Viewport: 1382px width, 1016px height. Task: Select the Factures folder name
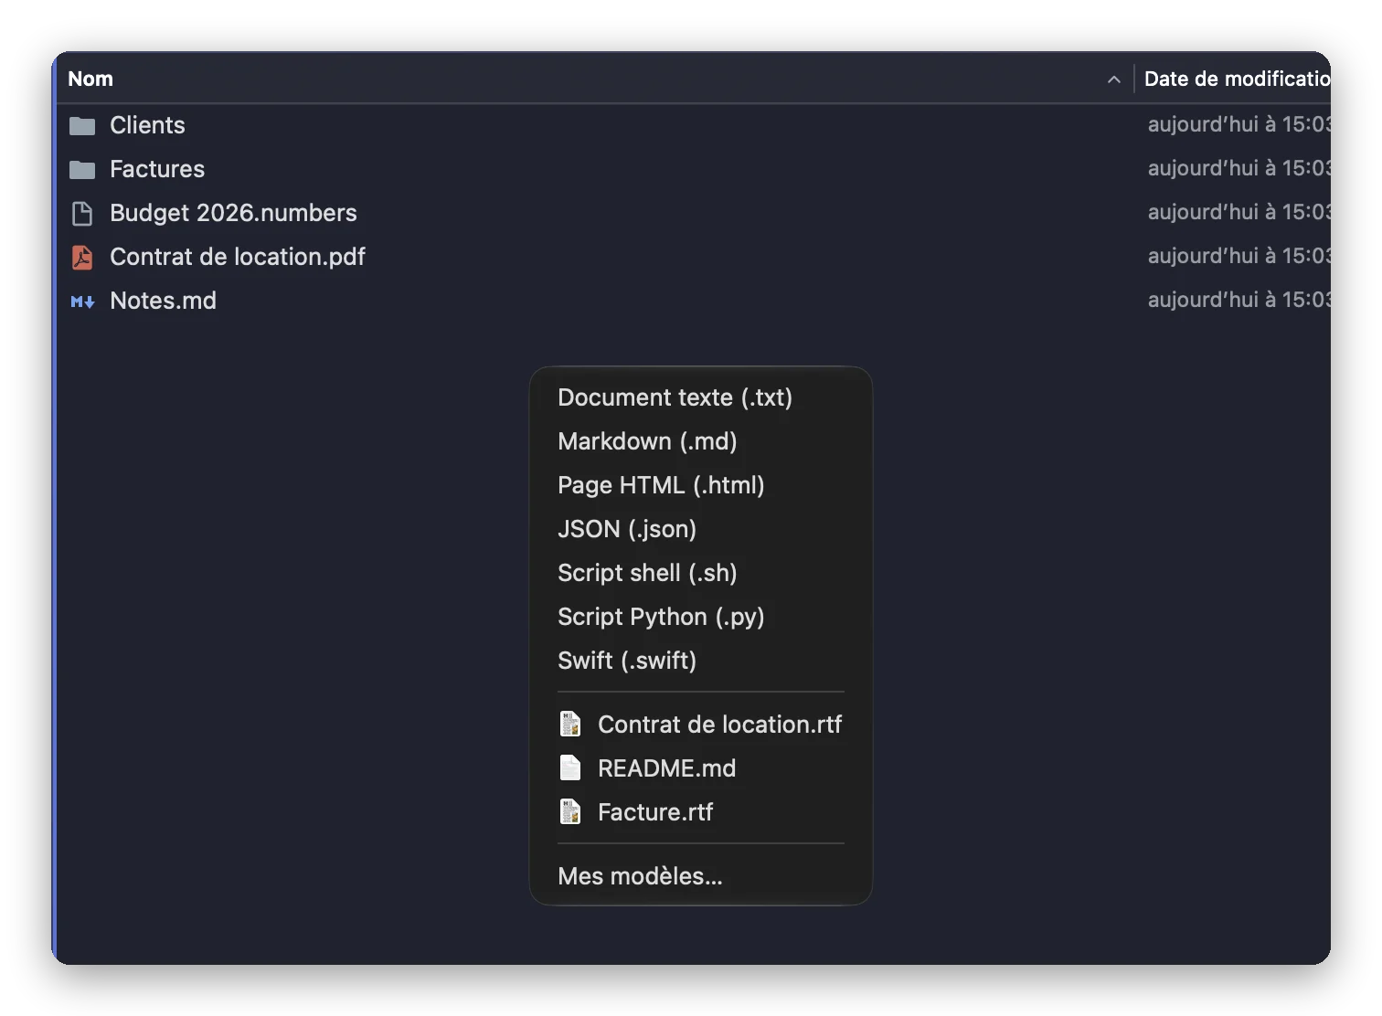[x=157, y=169]
